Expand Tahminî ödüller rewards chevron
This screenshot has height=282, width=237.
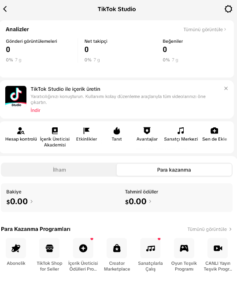[150, 201]
